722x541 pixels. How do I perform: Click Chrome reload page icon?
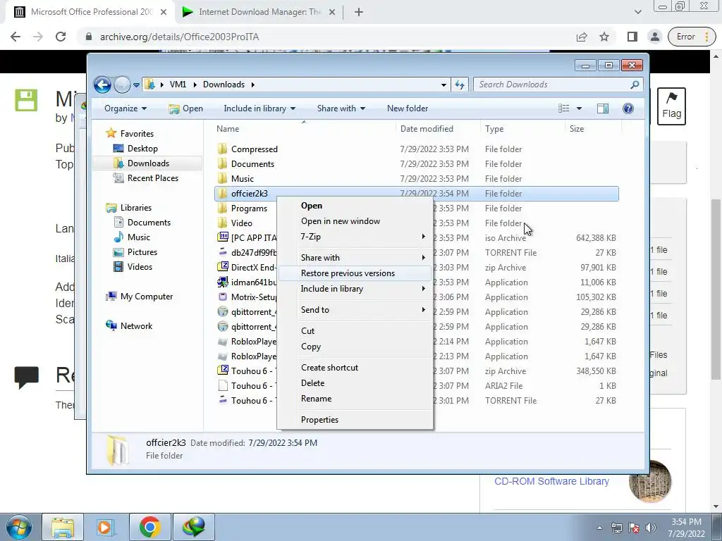(x=61, y=37)
